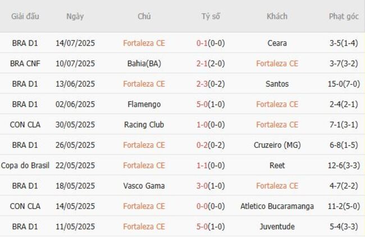Select the Copa do Brasil league label
This screenshot has width=365, height=237.
point(25,165)
